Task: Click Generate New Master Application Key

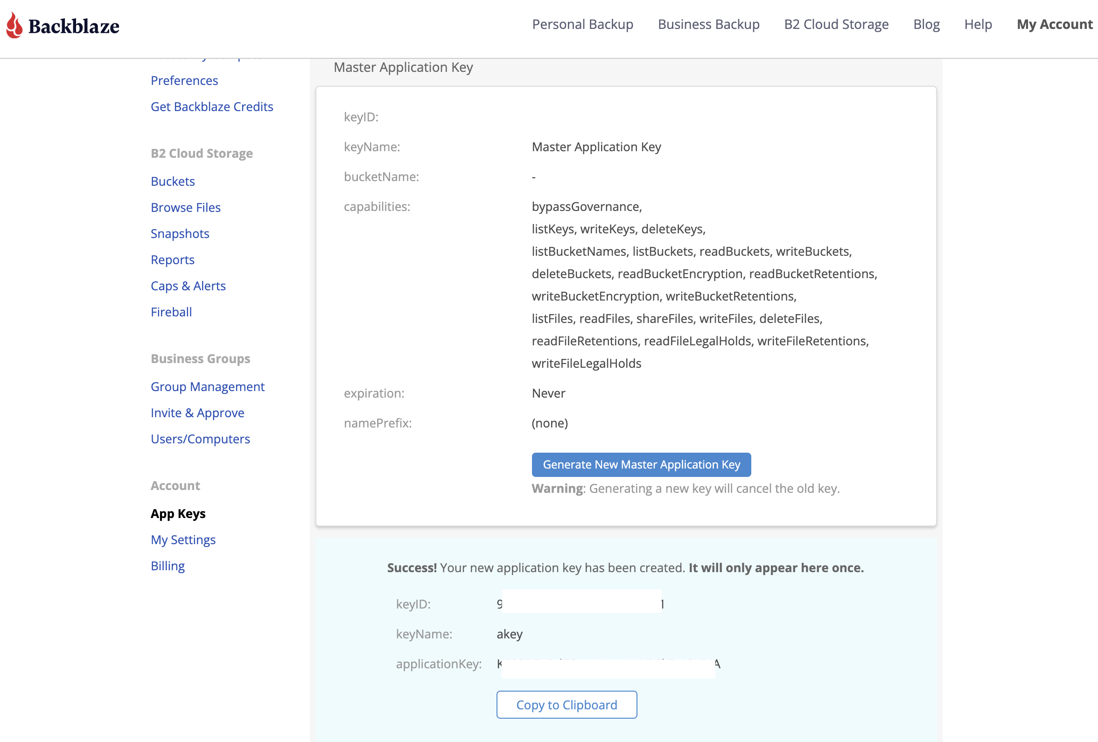Action: (x=641, y=465)
